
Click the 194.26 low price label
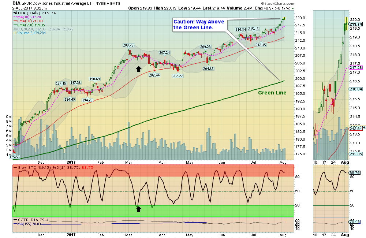[87, 100]
